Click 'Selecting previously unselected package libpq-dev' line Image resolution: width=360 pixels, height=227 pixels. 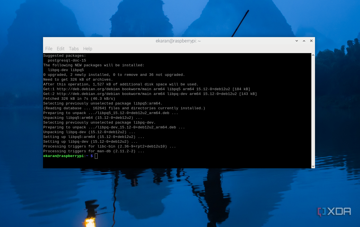[100, 122]
